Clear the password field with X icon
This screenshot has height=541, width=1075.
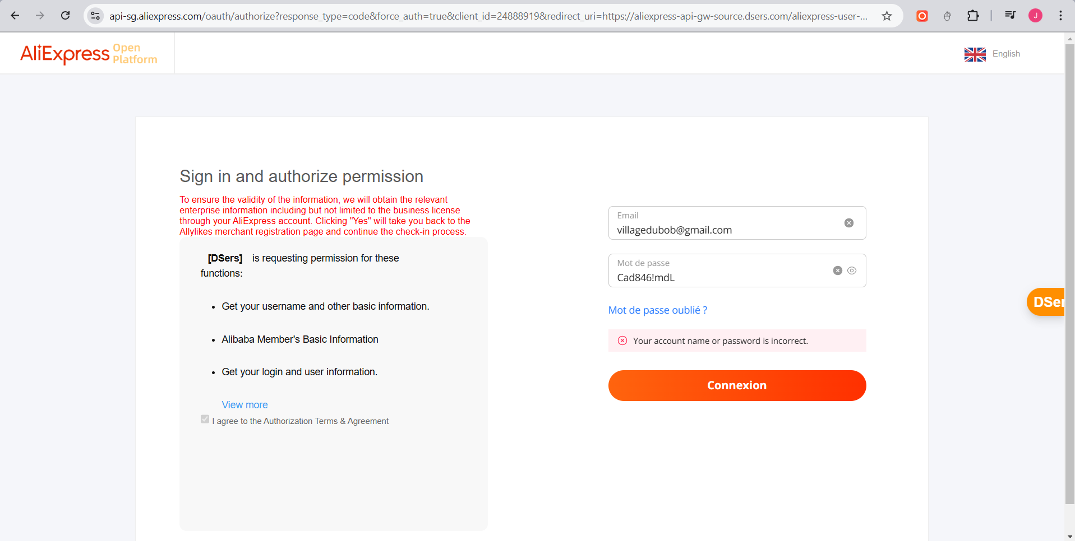point(838,270)
